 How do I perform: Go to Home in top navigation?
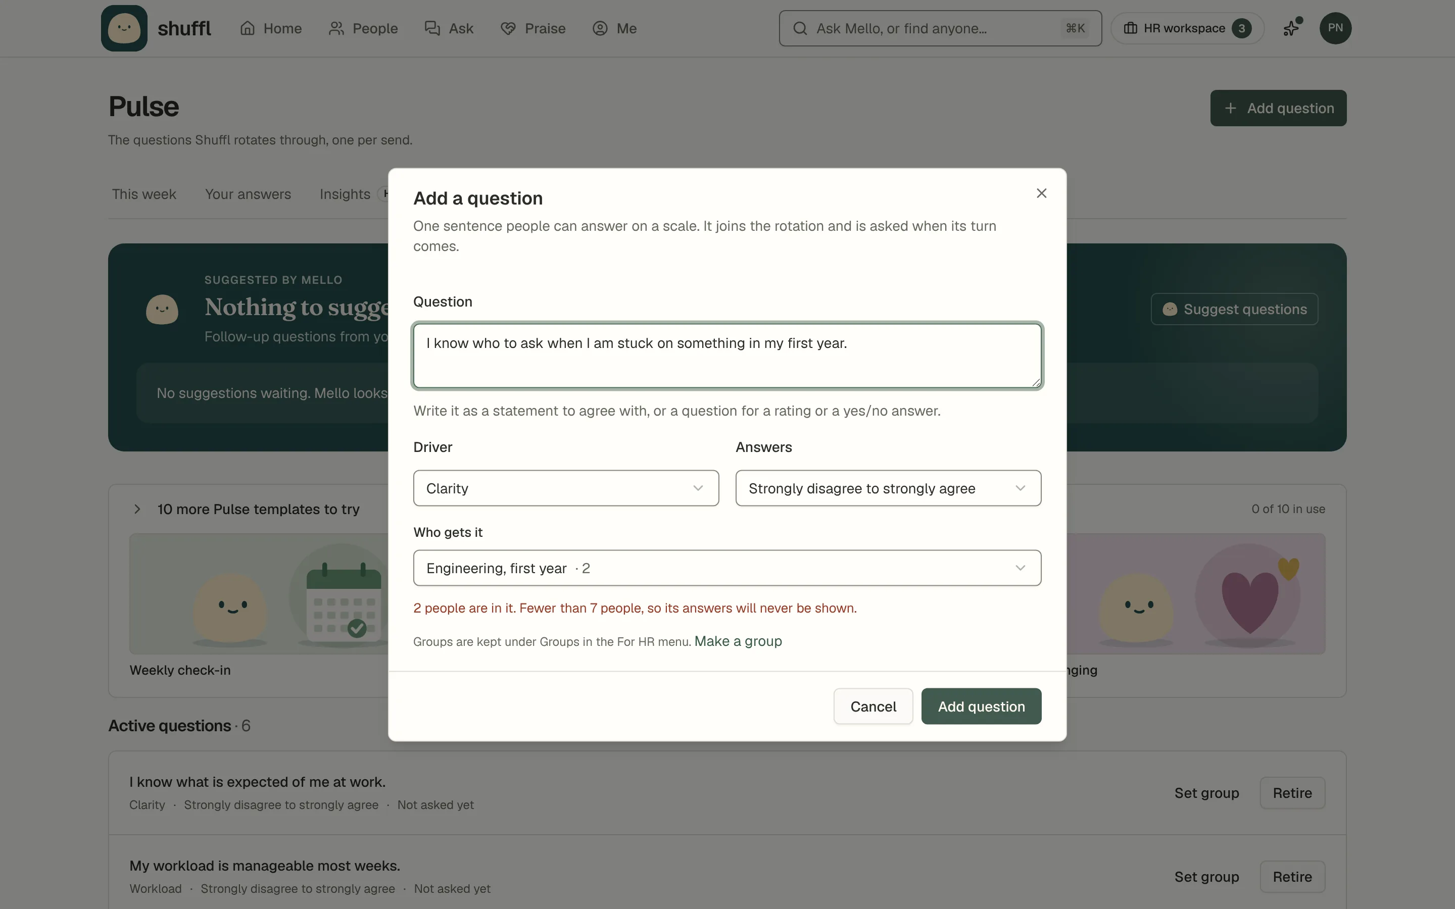point(271,28)
